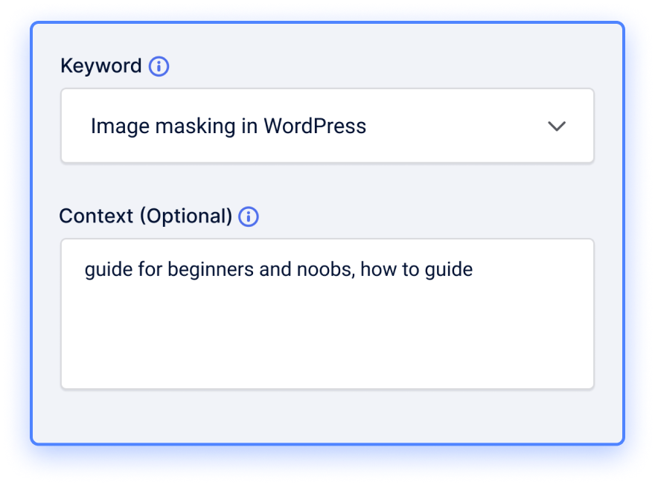Select the 'Image masking in WordPress' keyword text
Screen dimensions: 655x485
(x=229, y=126)
